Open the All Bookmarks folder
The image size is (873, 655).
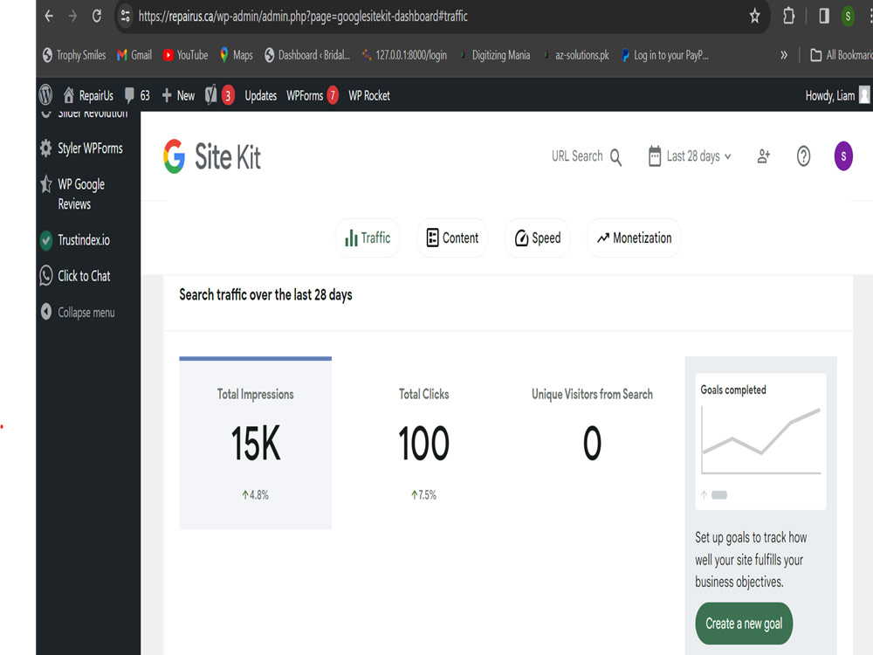point(841,55)
